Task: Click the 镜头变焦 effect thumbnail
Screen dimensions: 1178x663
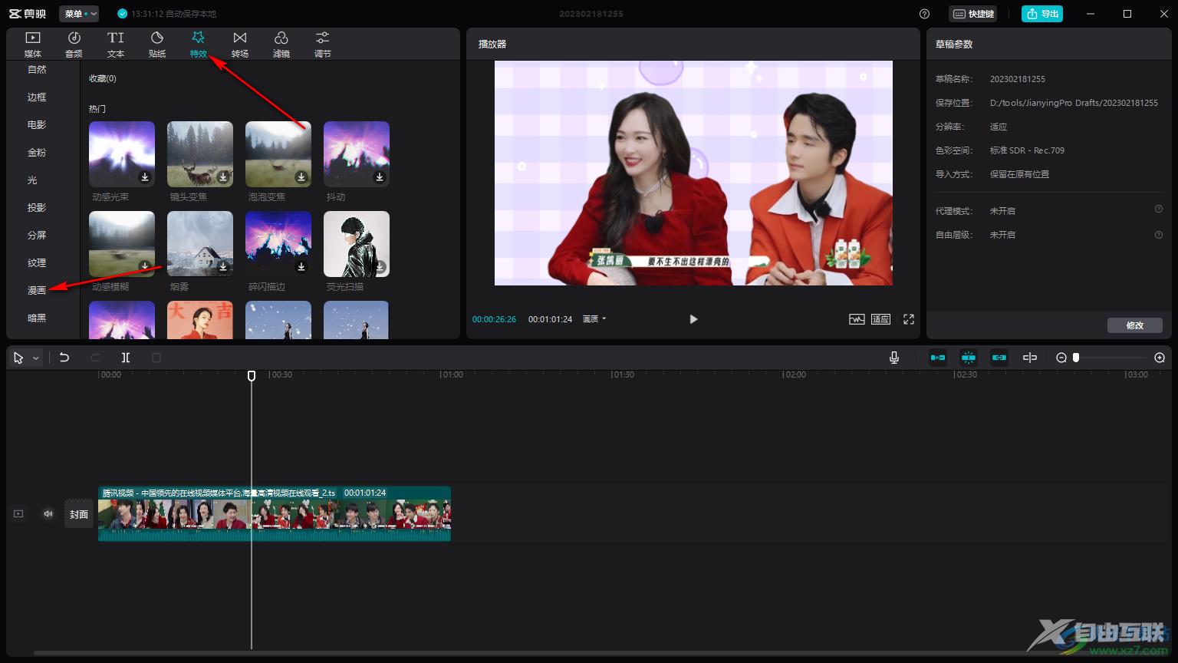Action: click(200, 154)
